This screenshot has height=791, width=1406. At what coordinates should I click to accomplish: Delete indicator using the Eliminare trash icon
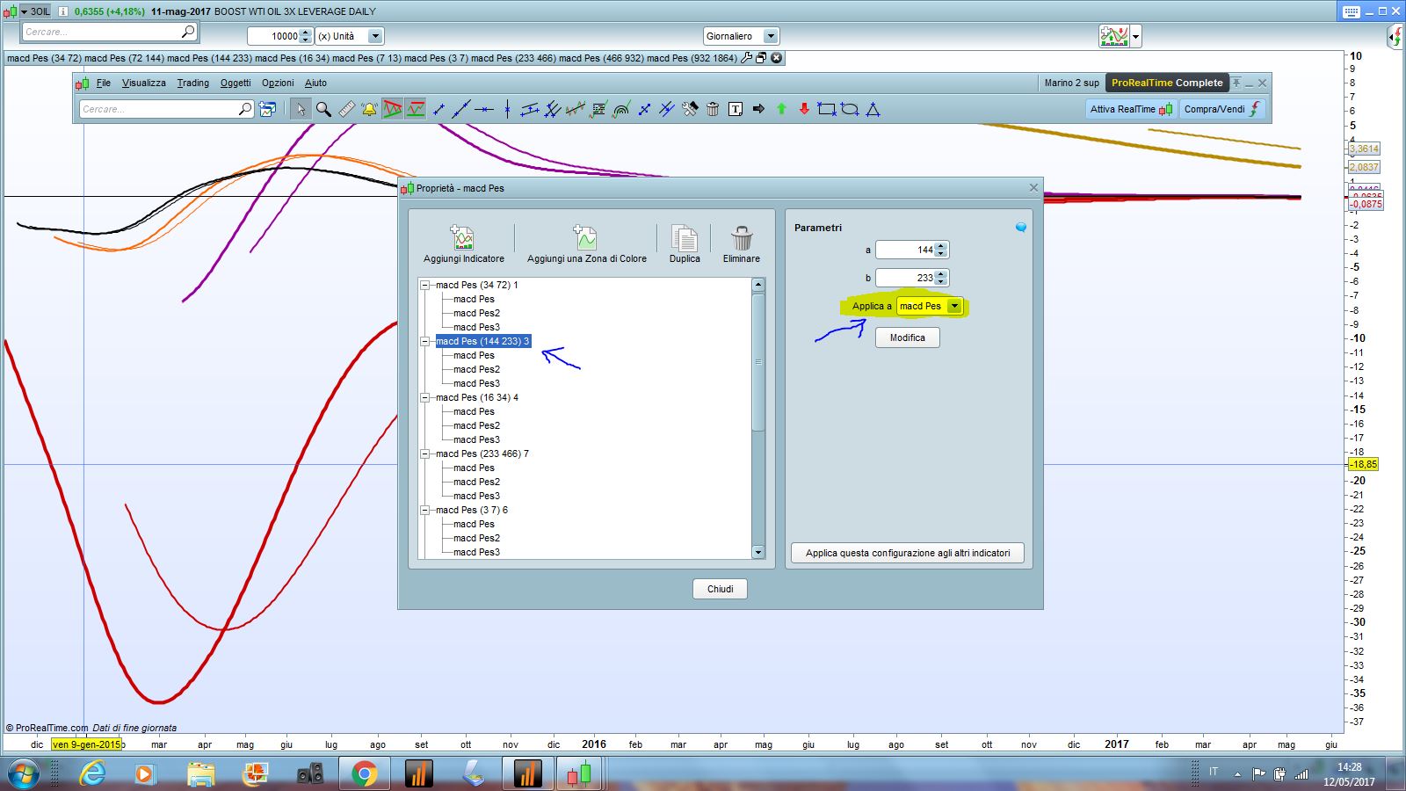pyautogui.click(x=741, y=238)
